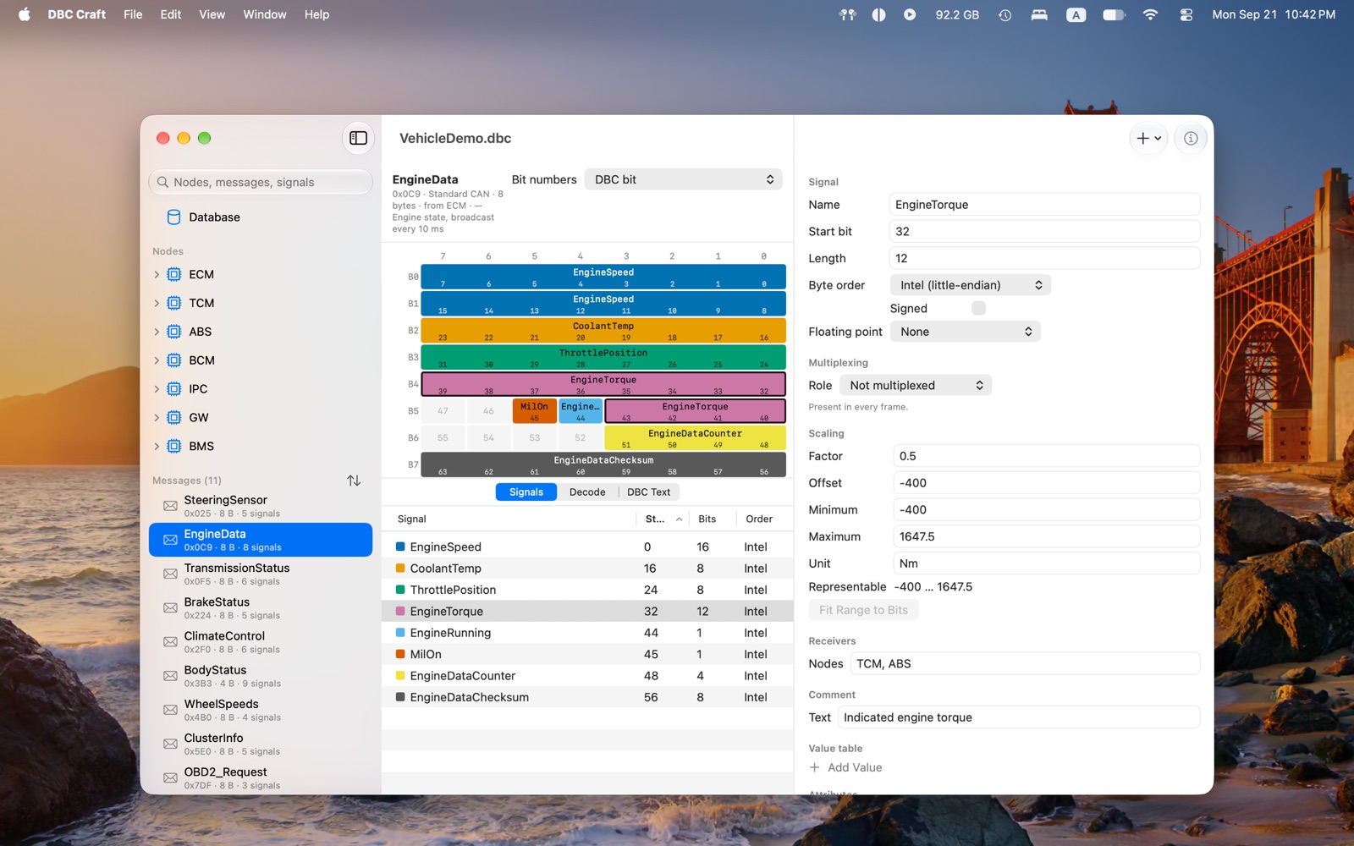Click the MilOn orange color swatch in list
The width and height of the screenshot is (1354, 846).
pos(400,654)
